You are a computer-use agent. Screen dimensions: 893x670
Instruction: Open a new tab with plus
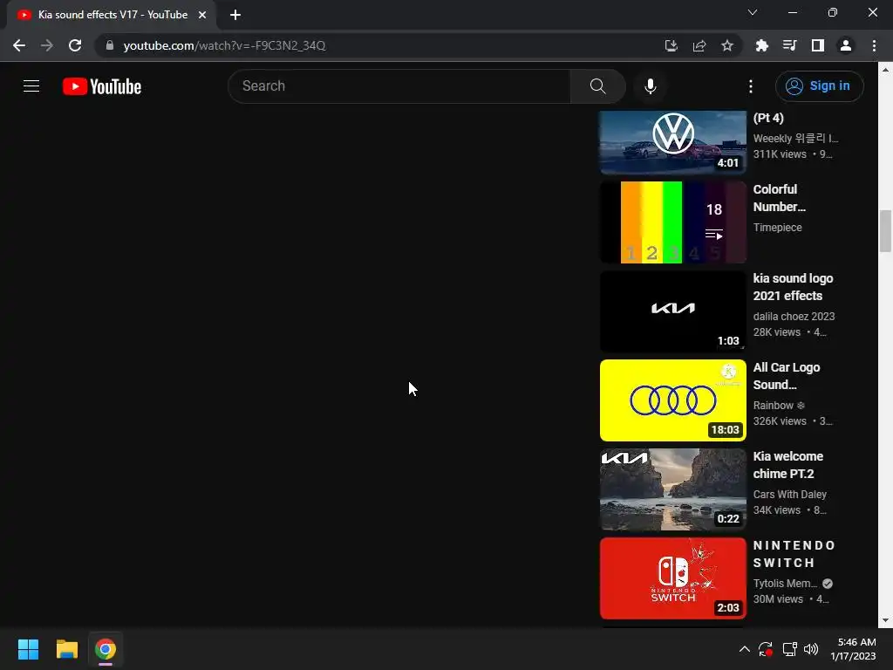[235, 15]
